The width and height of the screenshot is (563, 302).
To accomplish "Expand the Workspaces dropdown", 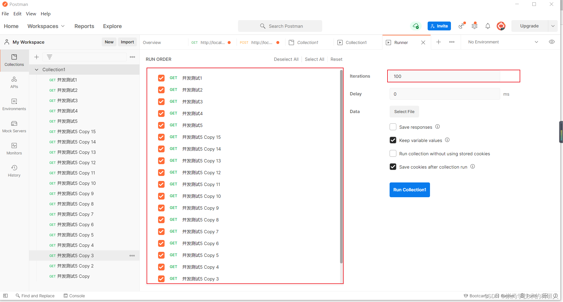I will [x=46, y=26].
